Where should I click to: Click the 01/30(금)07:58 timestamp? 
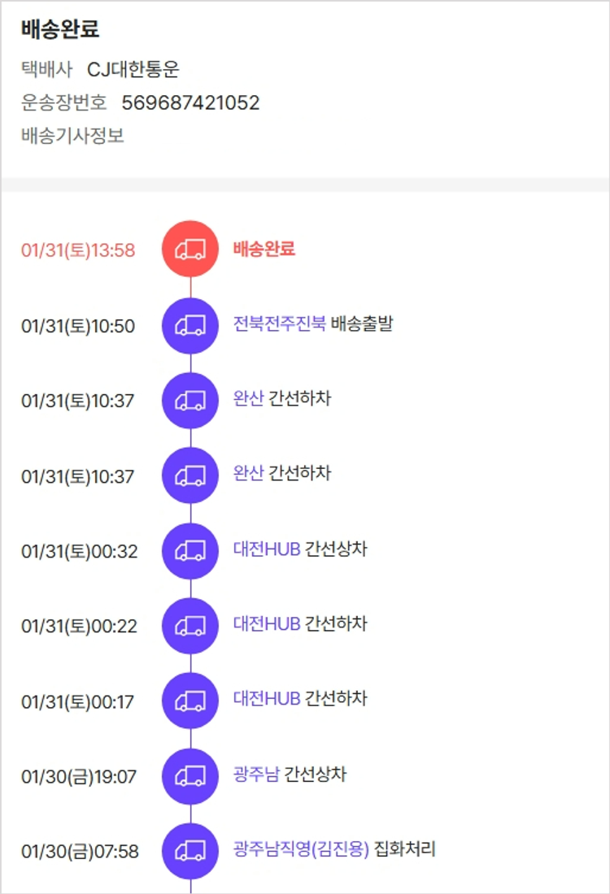80,852
